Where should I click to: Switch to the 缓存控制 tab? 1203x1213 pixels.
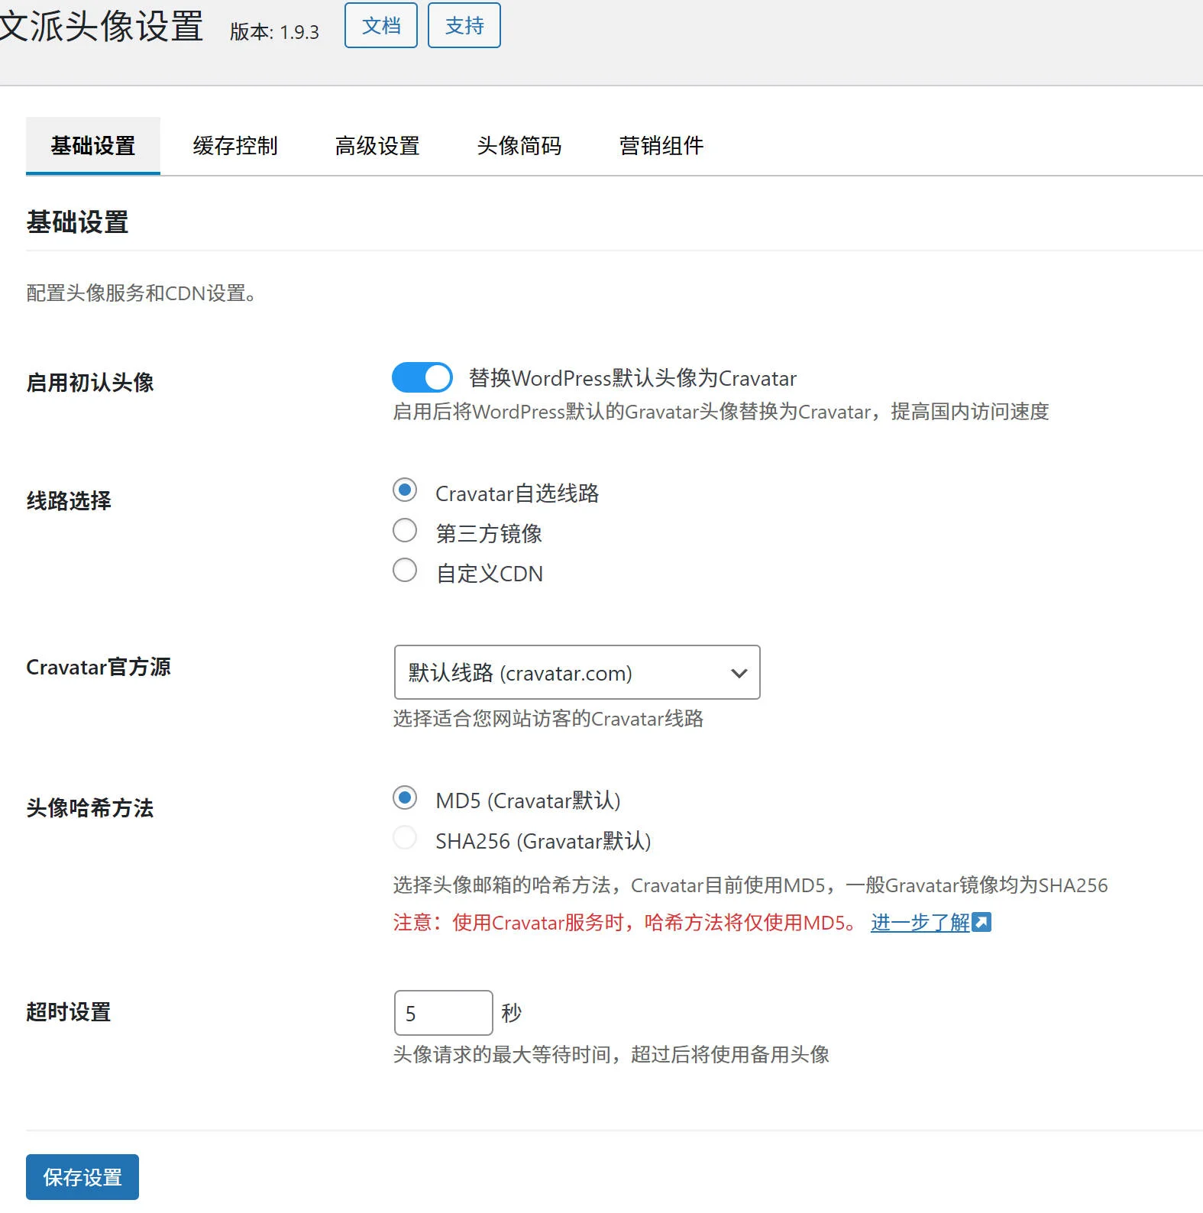pyautogui.click(x=235, y=145)
